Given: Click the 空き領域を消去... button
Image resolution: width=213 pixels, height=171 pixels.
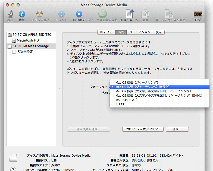Looking at the screenshot, I should coord(89,129).
